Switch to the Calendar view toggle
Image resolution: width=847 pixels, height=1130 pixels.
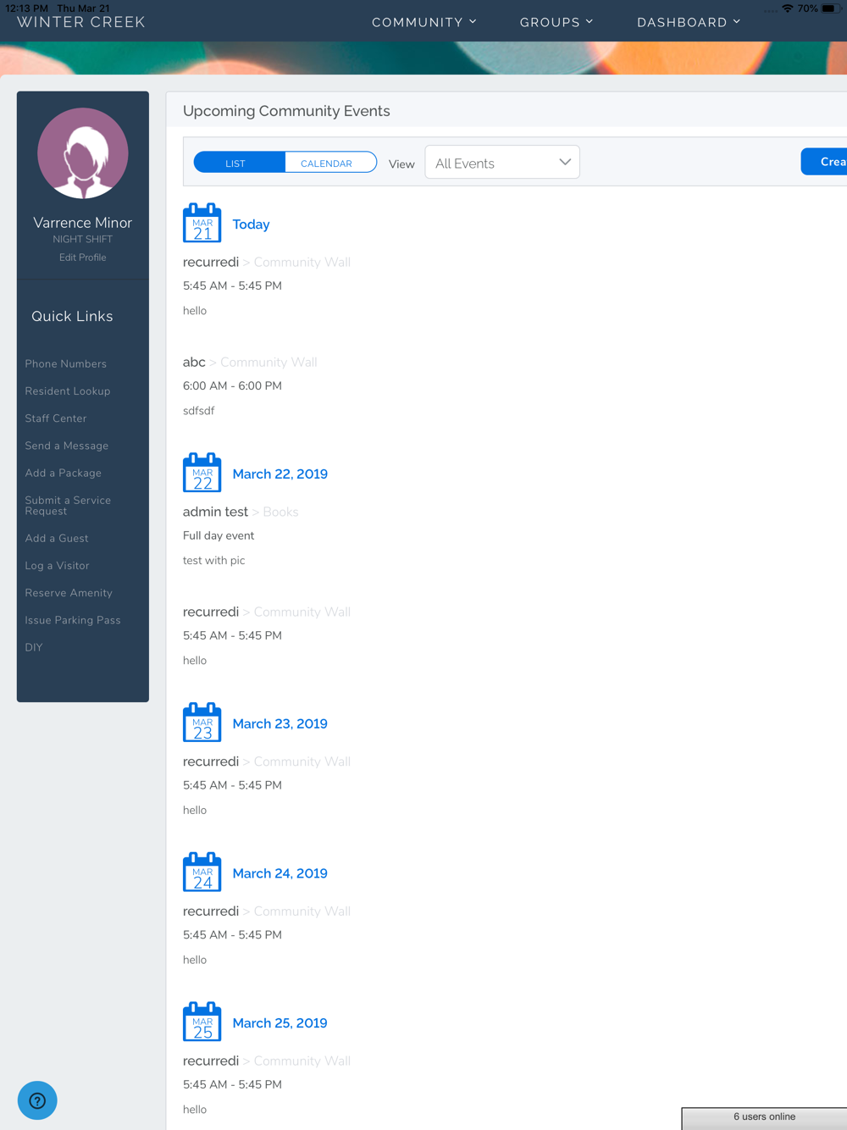[x=327, y=163]
